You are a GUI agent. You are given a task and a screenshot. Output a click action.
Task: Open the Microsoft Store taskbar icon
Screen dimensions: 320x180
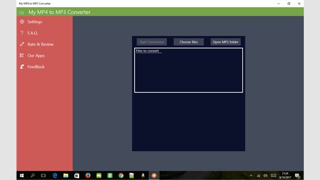[77, 175]
